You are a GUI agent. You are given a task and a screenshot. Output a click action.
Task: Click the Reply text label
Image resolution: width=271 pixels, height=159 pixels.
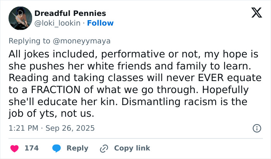(77, 148)
